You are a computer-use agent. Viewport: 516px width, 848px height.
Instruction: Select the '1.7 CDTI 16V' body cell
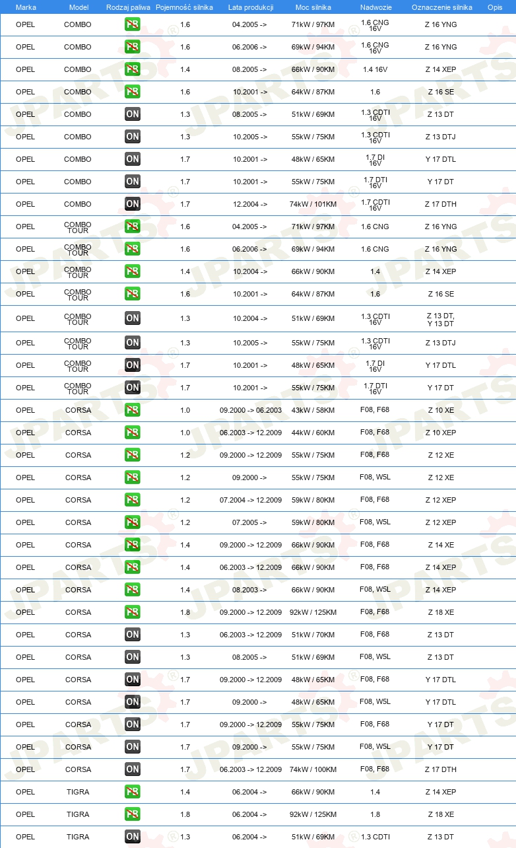375,205
